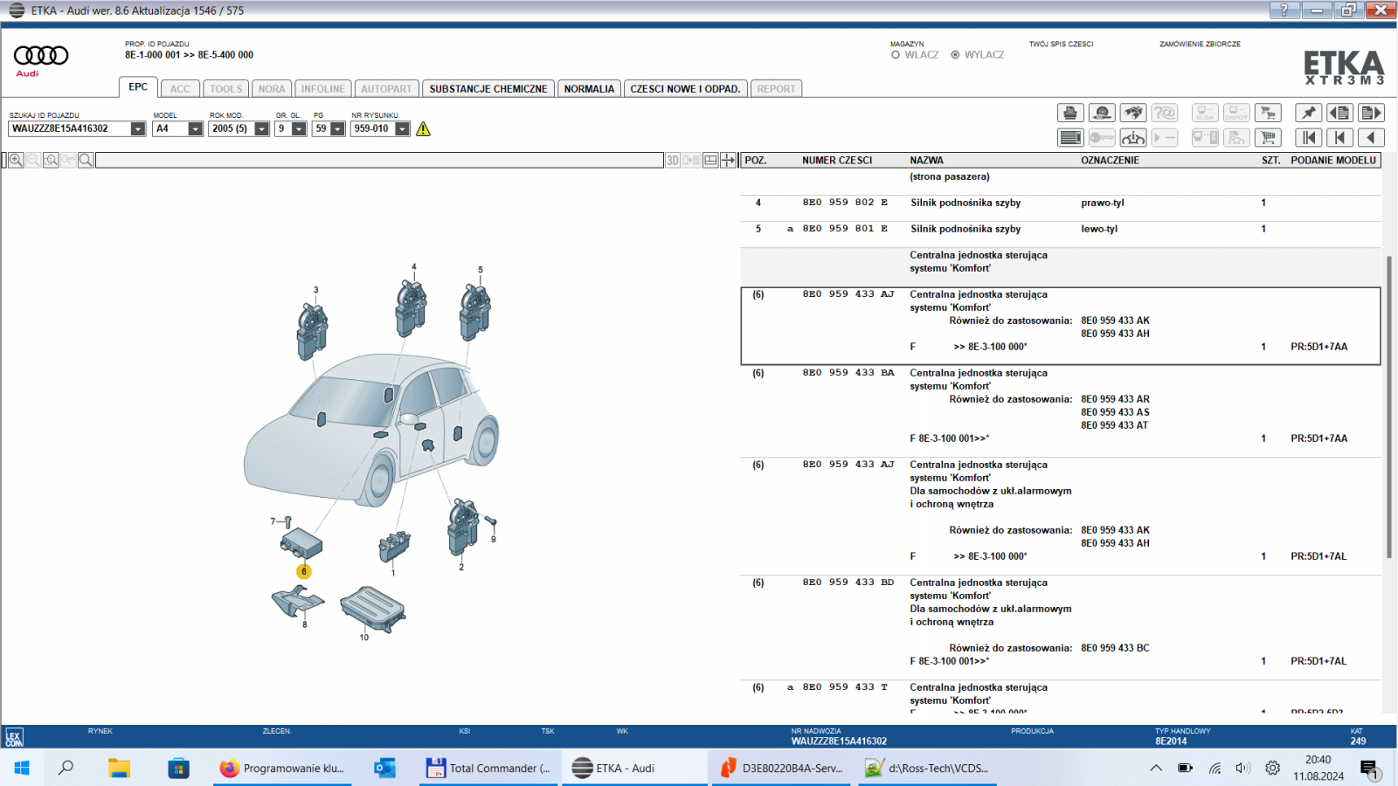The width and height of the screenshot is (1398, 786).
Task: Open SUBSTANCJE CHEMICZNE tab
Action: pos(488,89)
